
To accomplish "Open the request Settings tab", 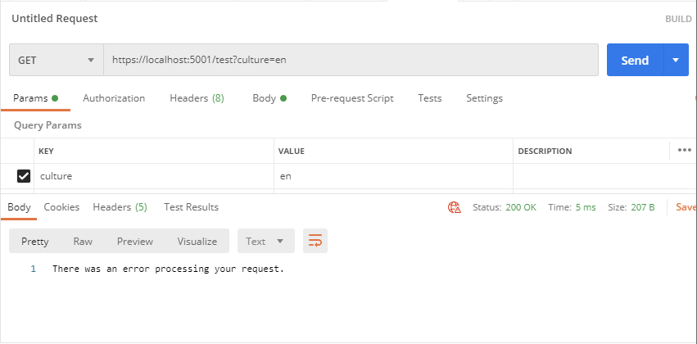I will tap(485, 98).
